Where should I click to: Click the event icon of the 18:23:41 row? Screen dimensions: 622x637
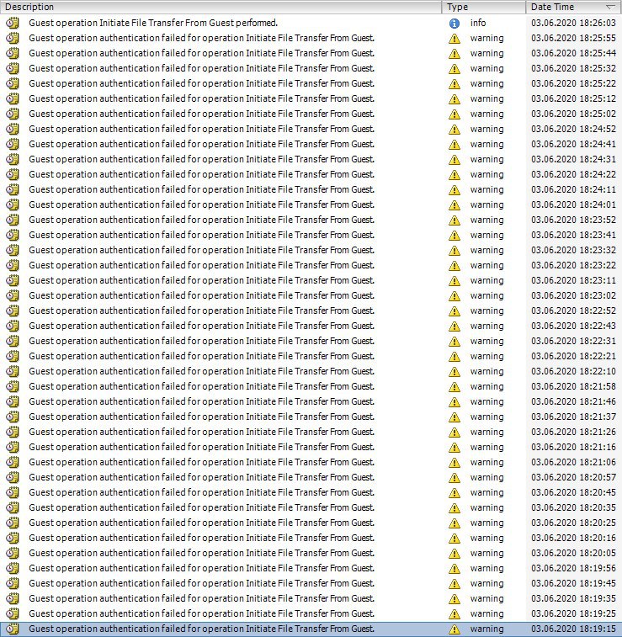click(x=13, y=236)
